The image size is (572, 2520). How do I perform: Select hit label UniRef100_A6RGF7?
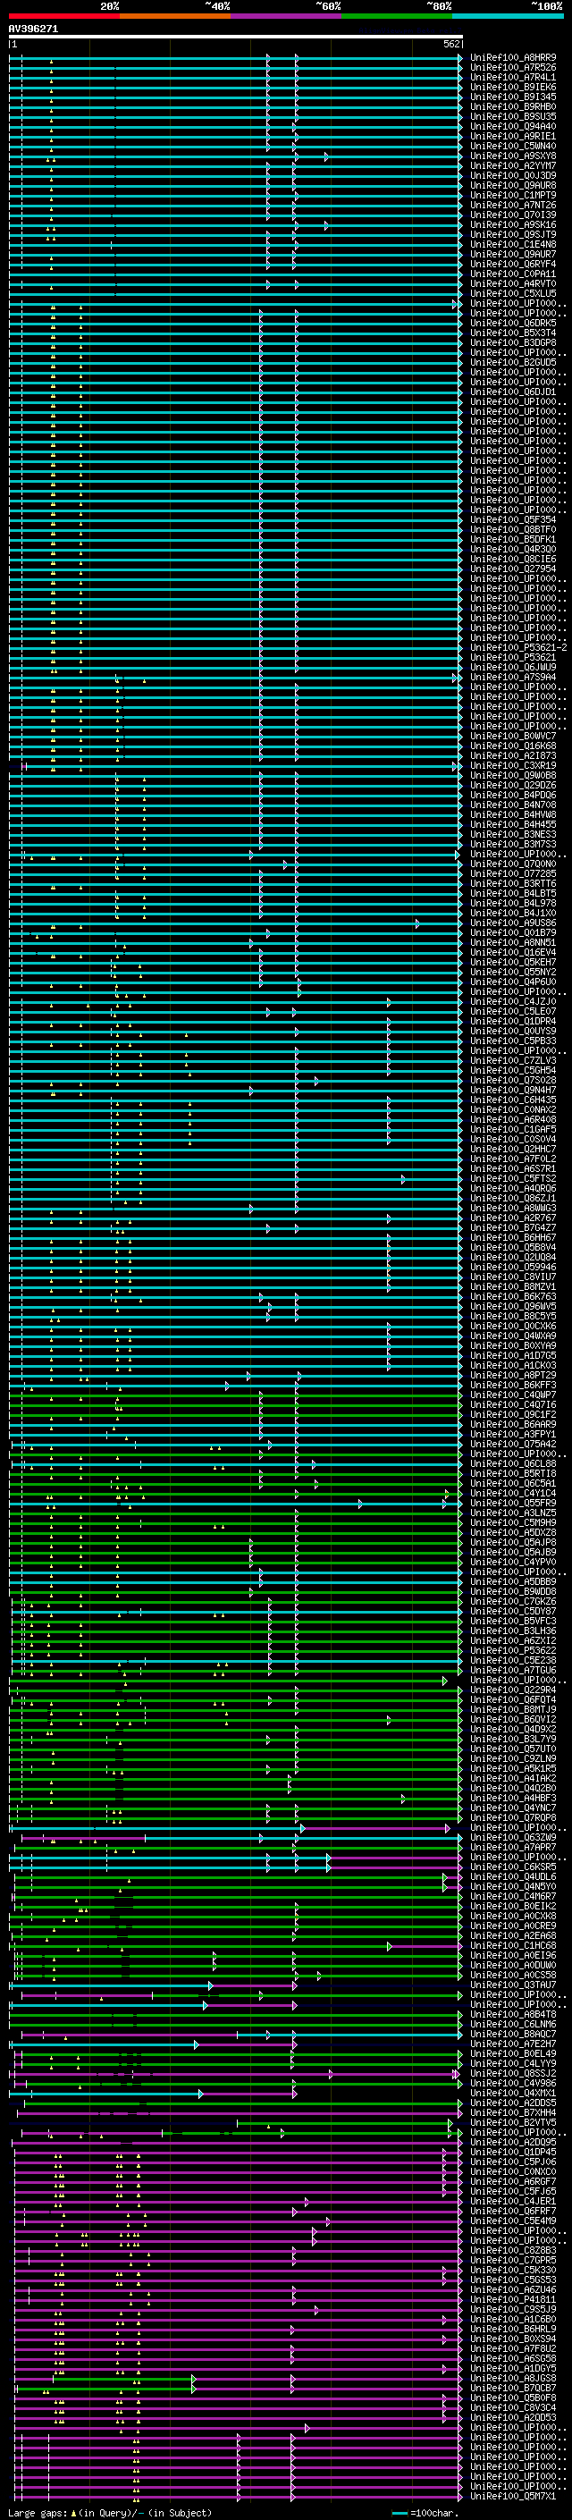click(x=513, y=2181)
